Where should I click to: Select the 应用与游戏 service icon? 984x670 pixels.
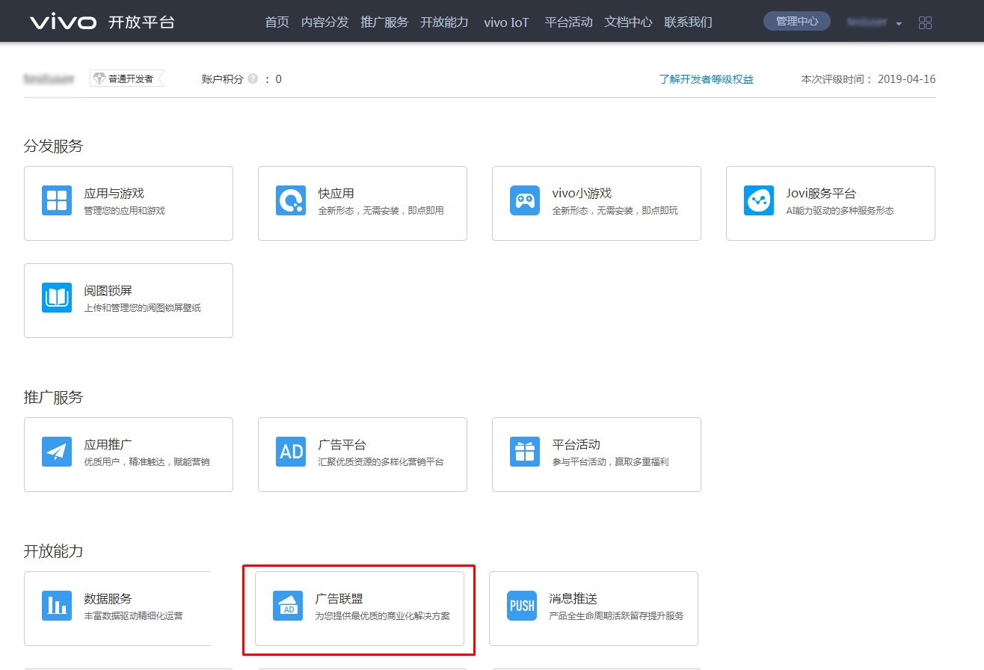[56, 200]
